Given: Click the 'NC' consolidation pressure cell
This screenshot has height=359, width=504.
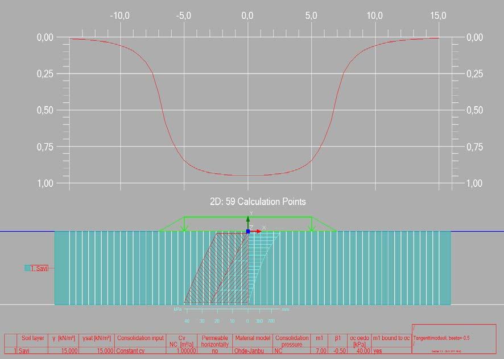Looking at the screenshot, I should click(278, 351).
